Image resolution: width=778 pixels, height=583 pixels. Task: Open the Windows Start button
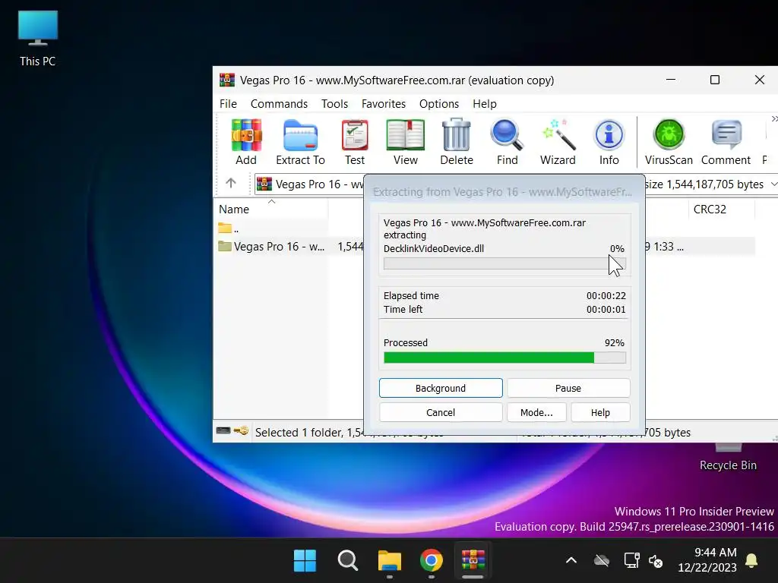tap(305, 561)
